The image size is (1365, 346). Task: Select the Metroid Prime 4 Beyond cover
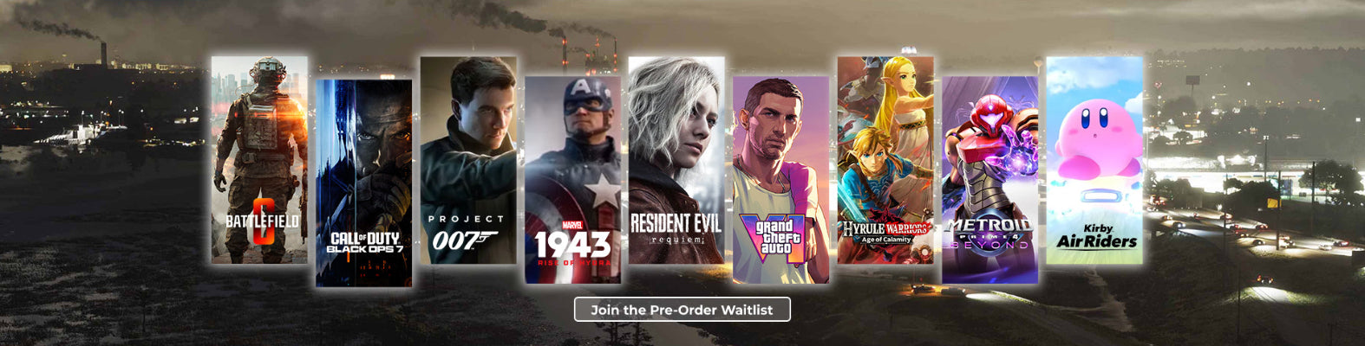pyautogui.click(x=989, y=180)
